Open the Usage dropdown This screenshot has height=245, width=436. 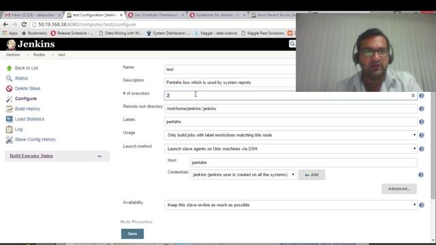291,135
